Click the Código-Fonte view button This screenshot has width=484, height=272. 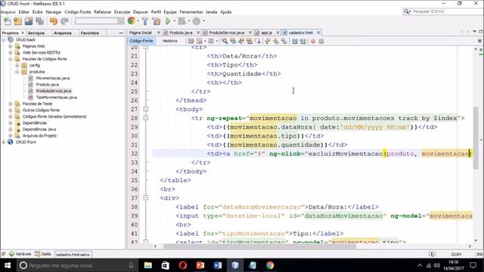tap(141, 41)
